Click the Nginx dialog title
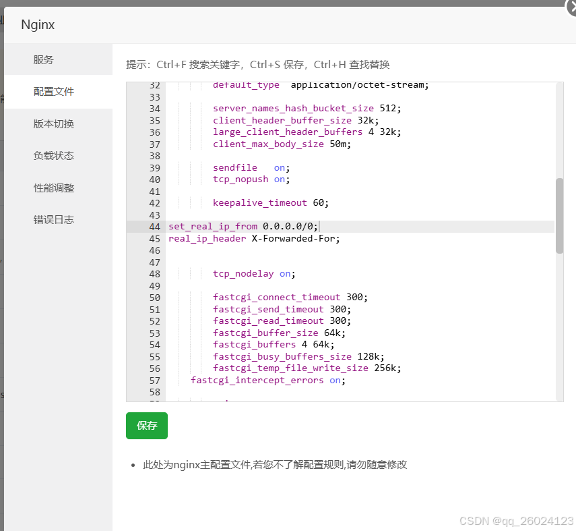 coord(38,25)
